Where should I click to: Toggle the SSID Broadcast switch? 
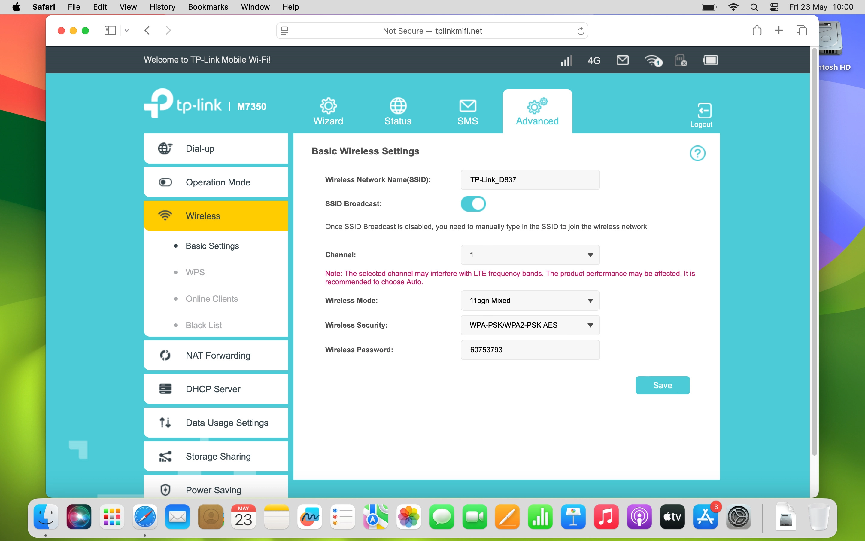[473, 204]
